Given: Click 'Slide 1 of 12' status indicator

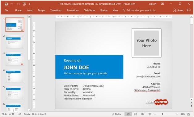Looking at the screenshot, I should pos(8,114).
